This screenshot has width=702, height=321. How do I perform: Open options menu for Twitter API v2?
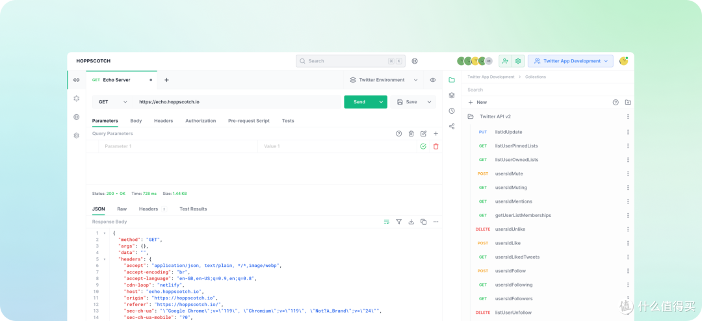(628, 116)
